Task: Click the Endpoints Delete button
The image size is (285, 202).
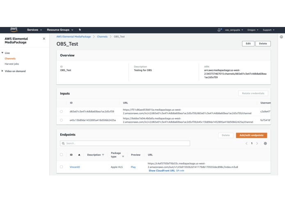Action: coord(226,135)
